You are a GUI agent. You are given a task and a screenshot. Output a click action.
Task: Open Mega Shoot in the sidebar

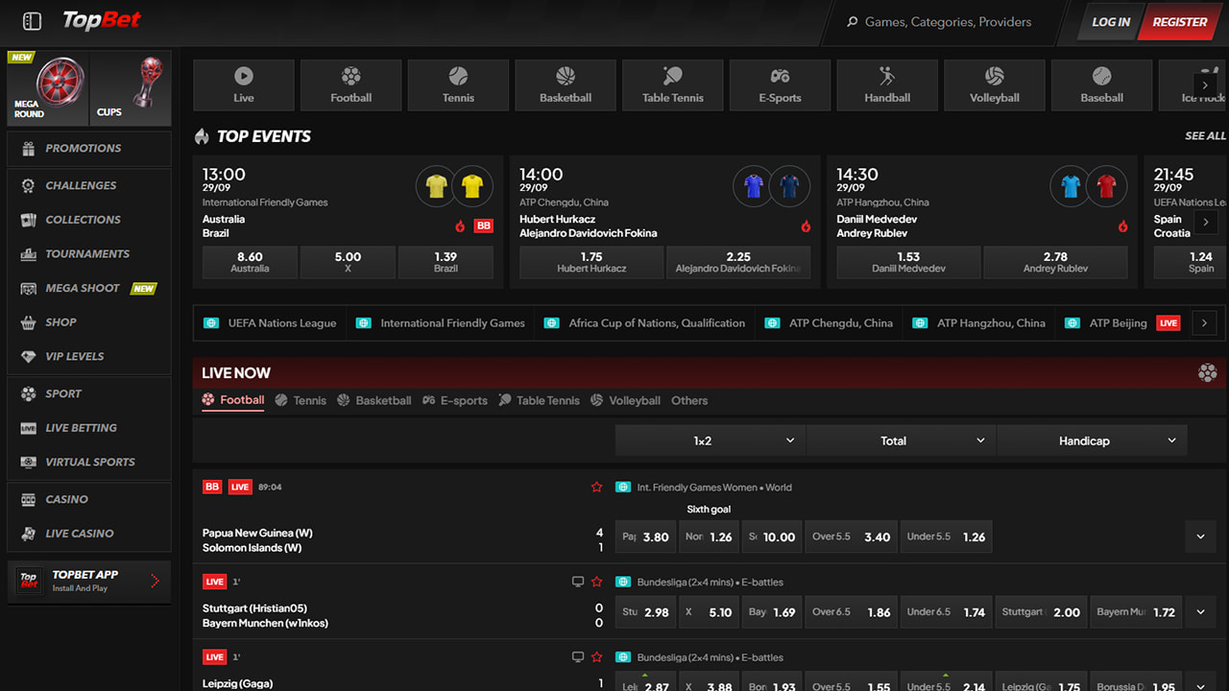coord(89,288)
